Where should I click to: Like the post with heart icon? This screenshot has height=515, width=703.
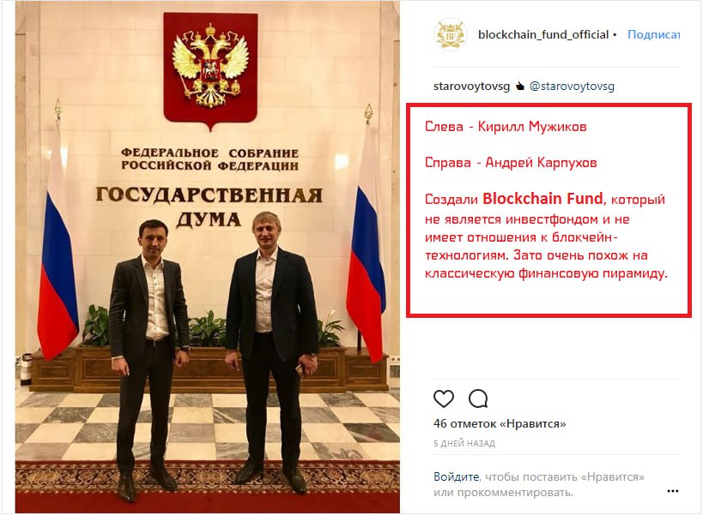(x=443, y=398)
